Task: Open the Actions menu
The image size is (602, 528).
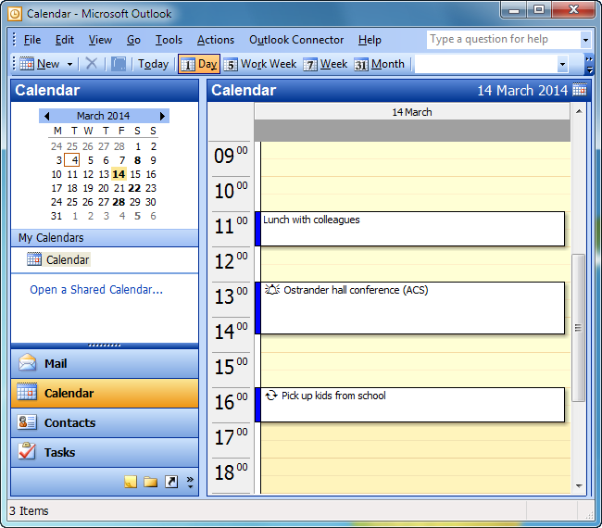Action: [216, 40]
